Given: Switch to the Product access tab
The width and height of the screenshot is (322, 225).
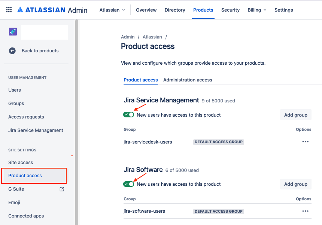Looking at the screenshot, I should coord(141,80).
